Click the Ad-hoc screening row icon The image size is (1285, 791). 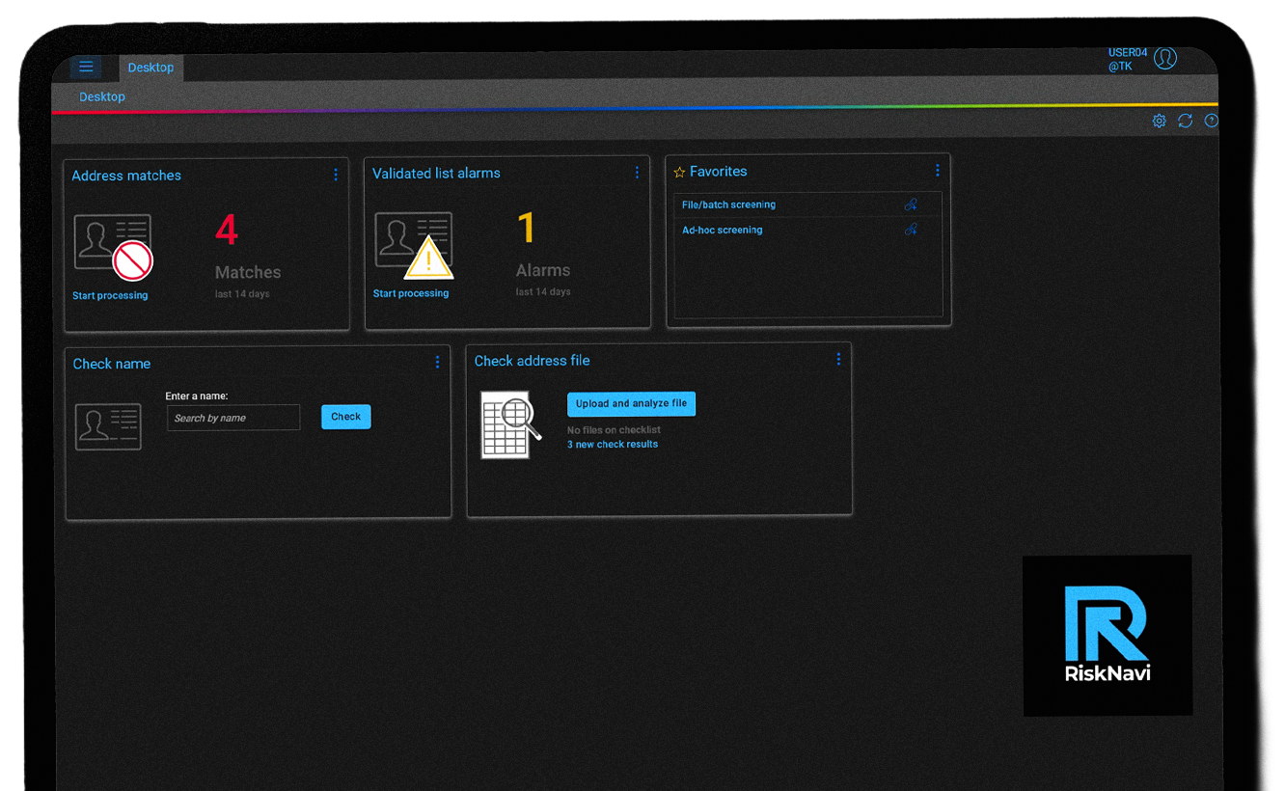click(911, 230)
